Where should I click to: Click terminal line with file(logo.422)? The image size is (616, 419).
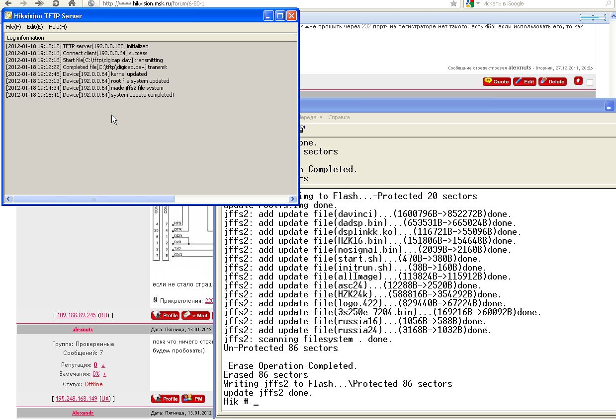(x=365, y=303)
